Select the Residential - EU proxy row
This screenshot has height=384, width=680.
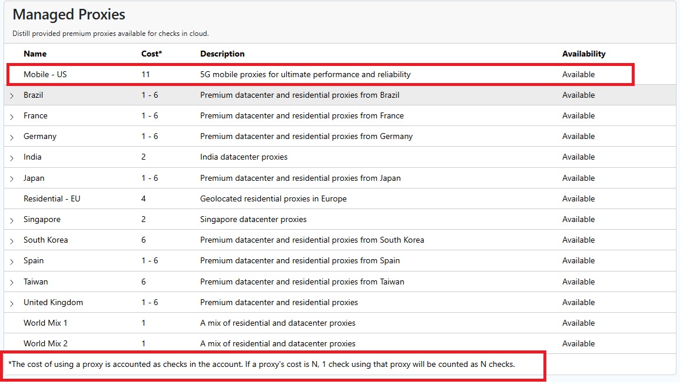52,198
